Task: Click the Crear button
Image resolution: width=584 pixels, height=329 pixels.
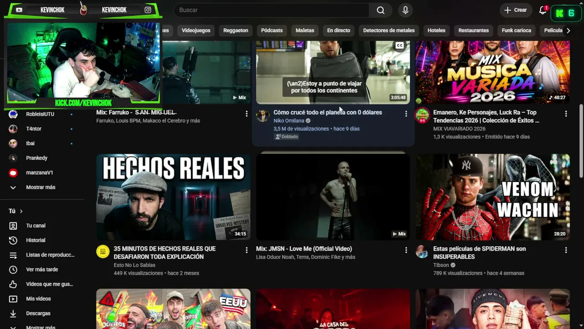Action: click(x=516, y=10)
